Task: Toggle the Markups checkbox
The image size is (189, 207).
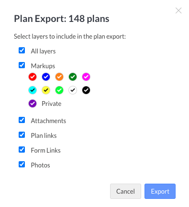Action: [22, 65]
